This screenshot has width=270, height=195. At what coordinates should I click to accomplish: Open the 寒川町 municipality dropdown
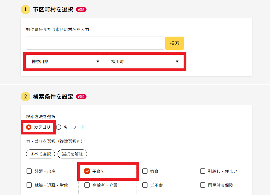(x=145, y=62)
